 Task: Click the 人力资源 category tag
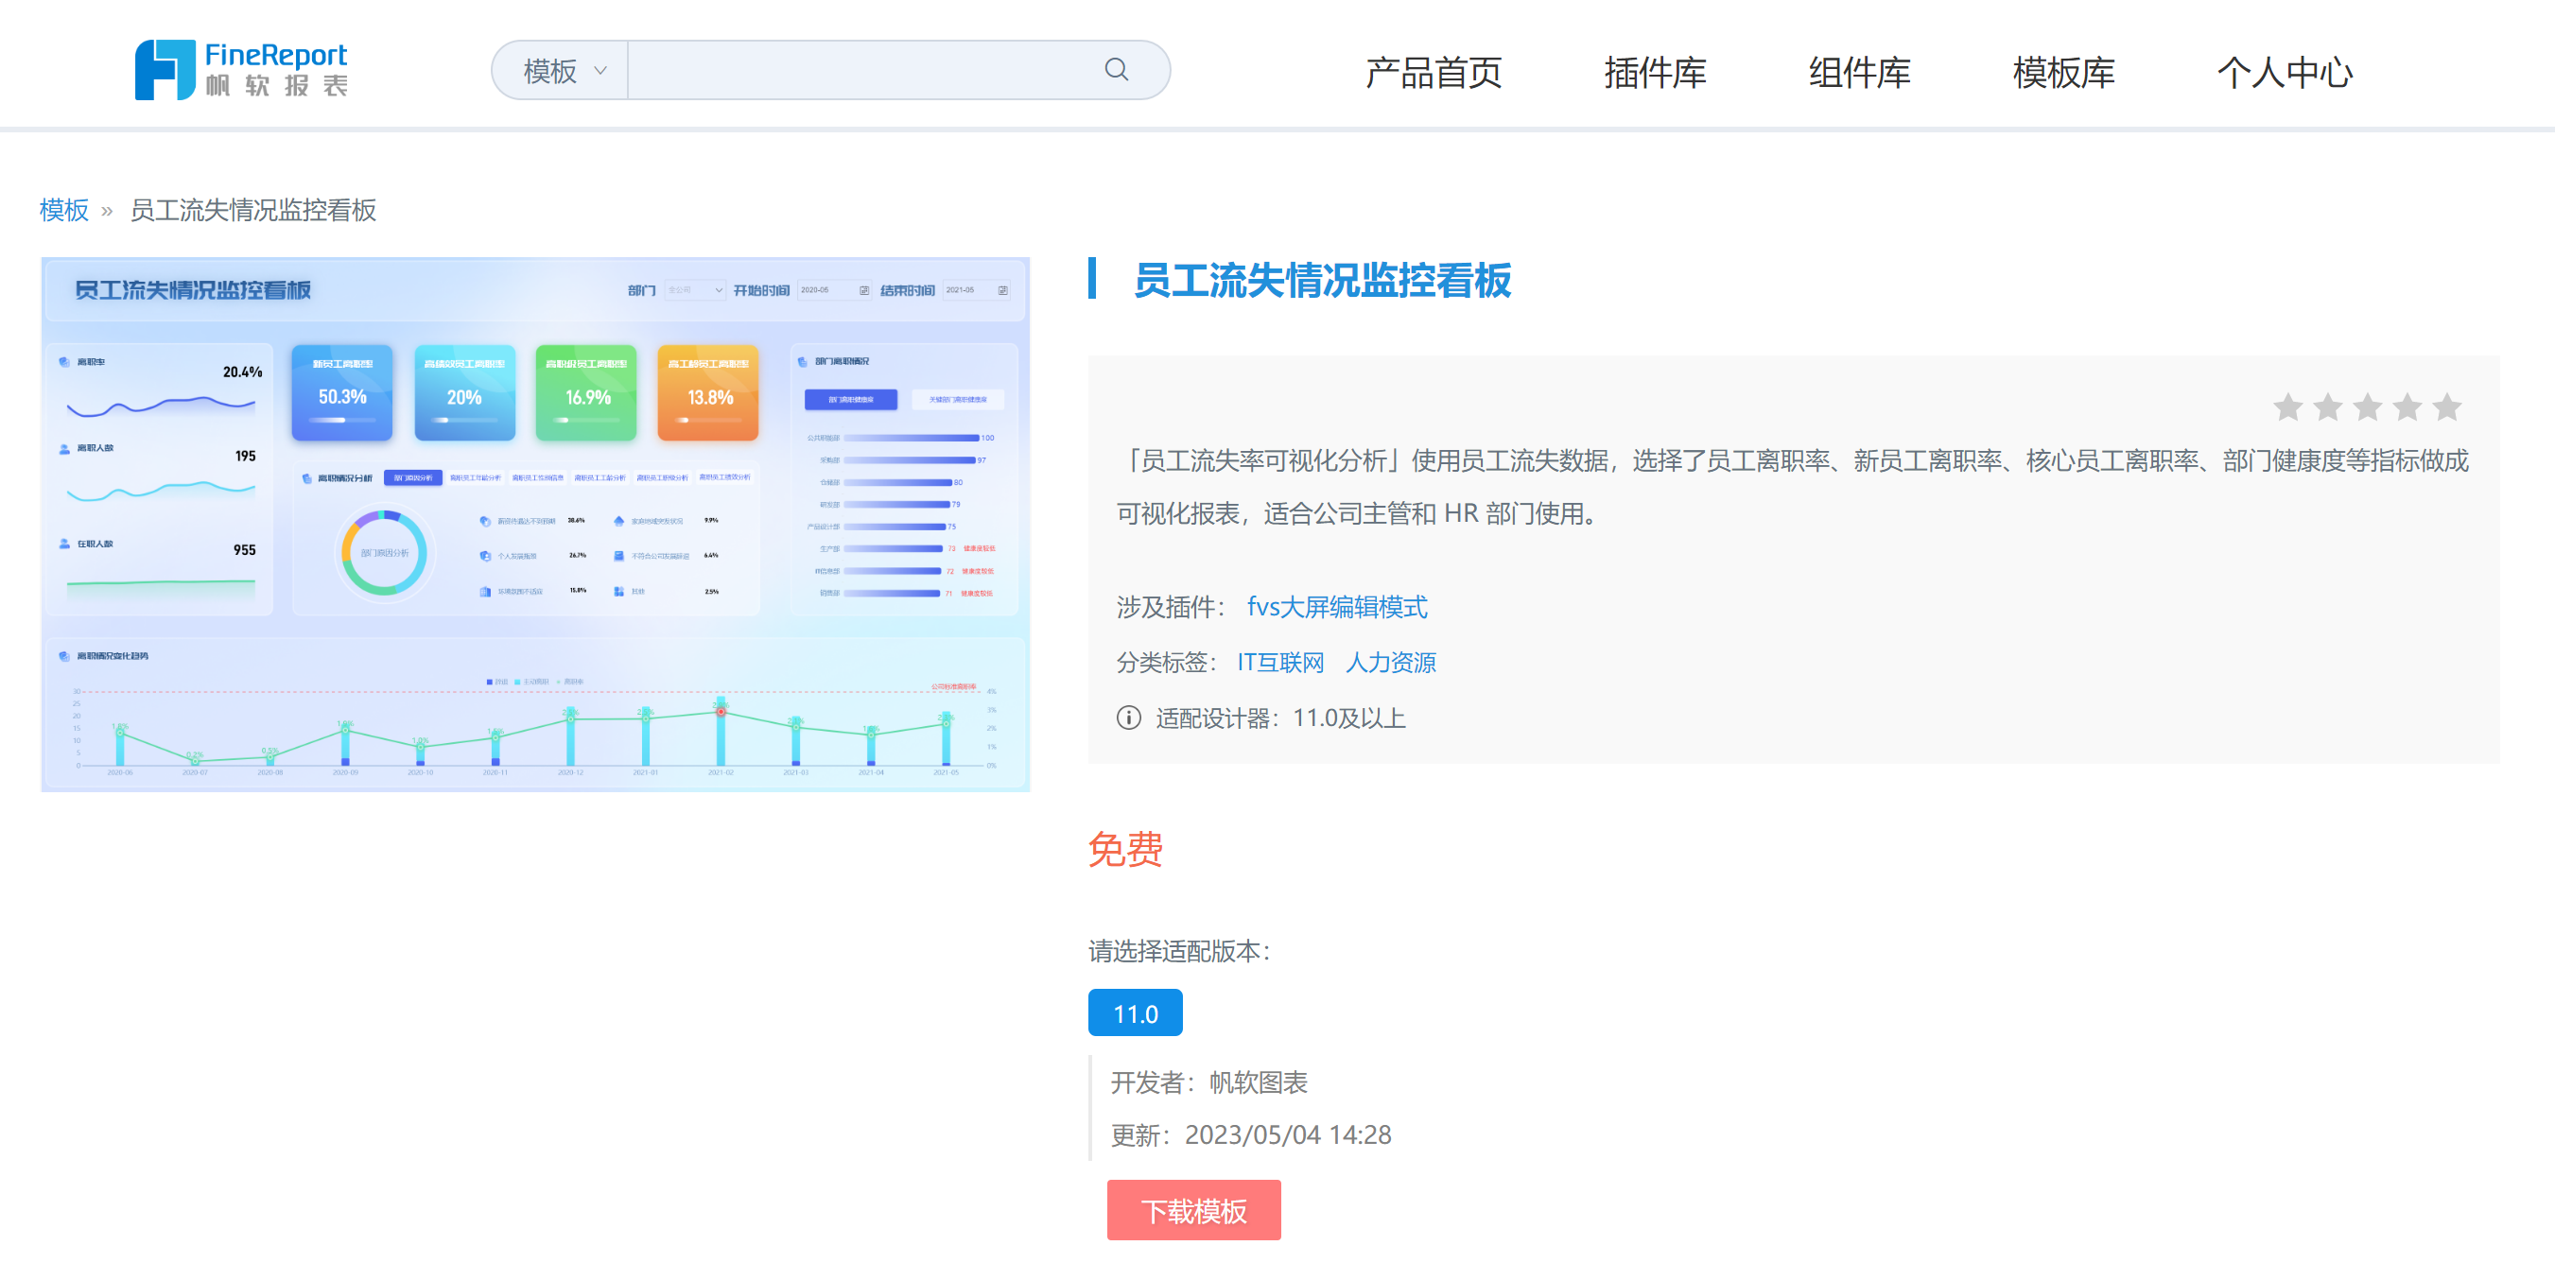[x=1390, y=662]
